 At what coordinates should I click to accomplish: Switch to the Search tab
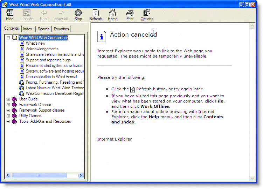point(44,29)
